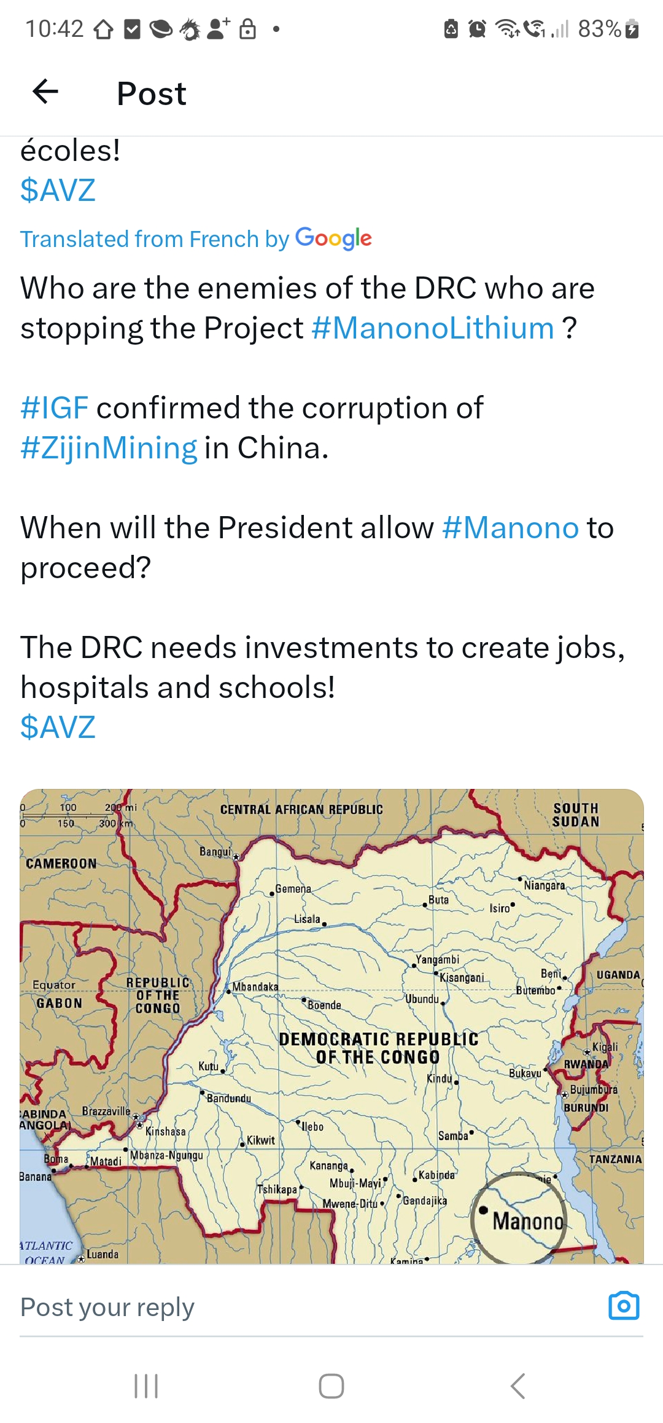The image size is (663, 1423).
Task: Open the #IGF hashtag
Action: [55, 408]
